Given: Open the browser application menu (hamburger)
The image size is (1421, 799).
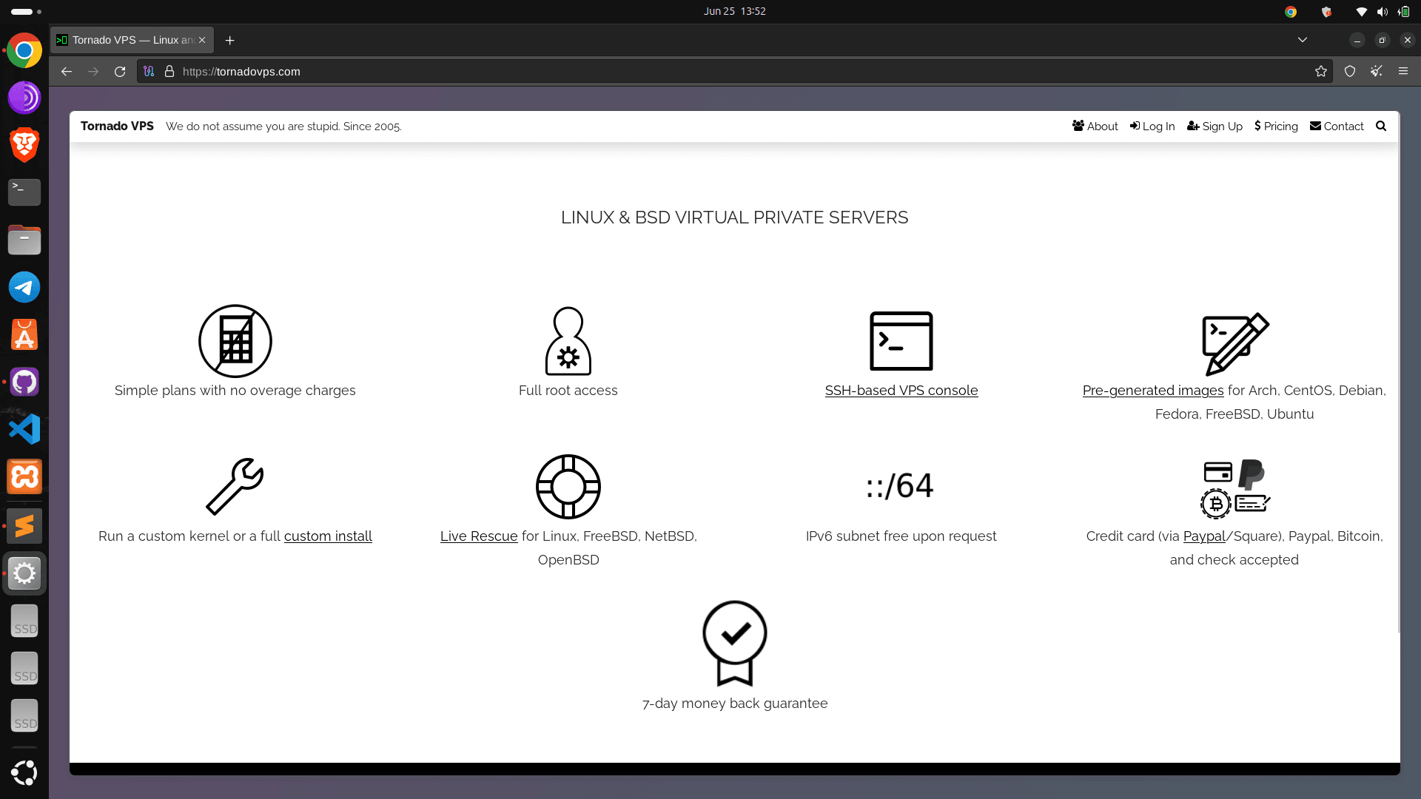Looking at the screenshot, I should (1403, 71).
